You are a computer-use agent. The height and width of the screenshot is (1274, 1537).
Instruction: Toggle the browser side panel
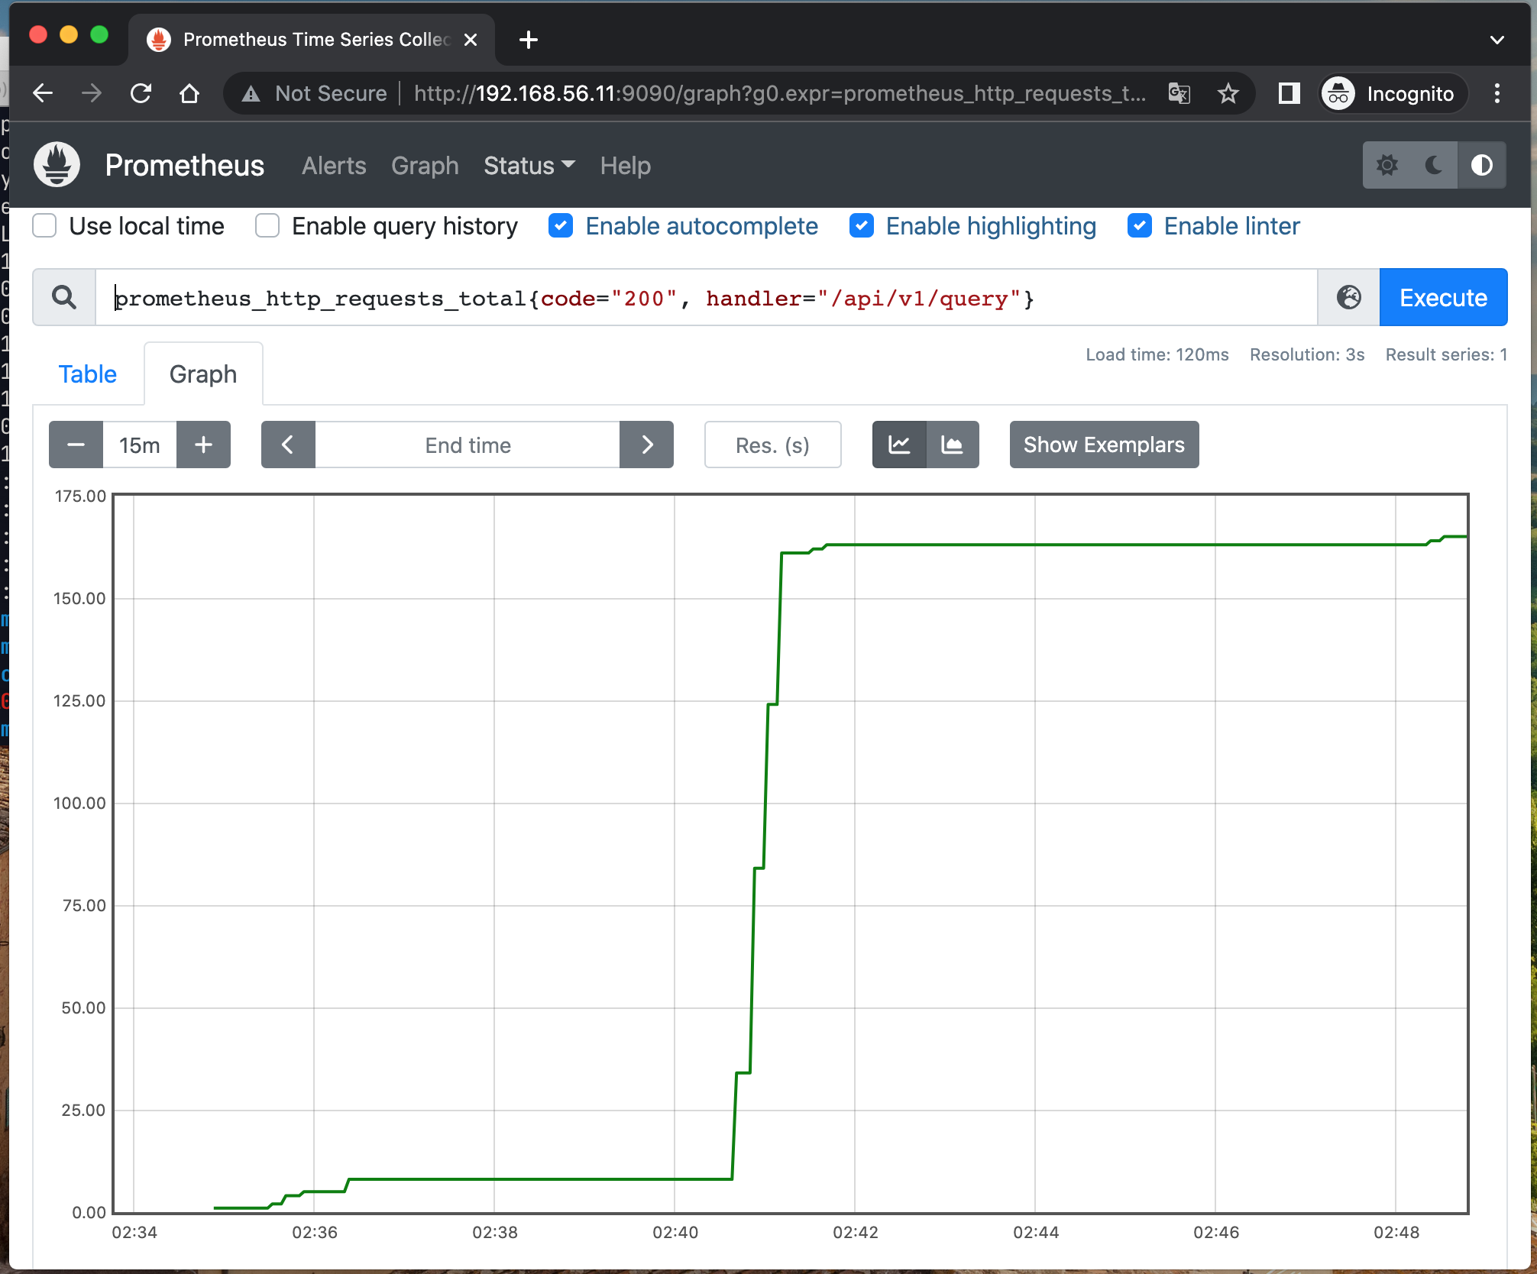coord(1289,93)
